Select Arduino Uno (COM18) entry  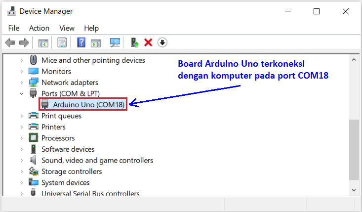(89, 105)
